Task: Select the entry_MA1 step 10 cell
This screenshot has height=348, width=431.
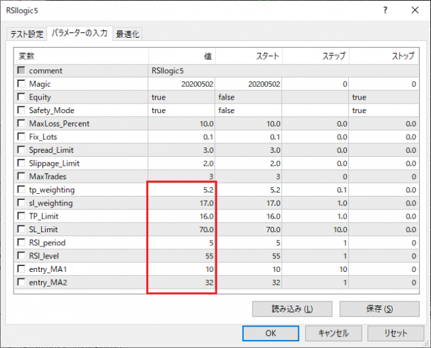Action: point(315,269)
